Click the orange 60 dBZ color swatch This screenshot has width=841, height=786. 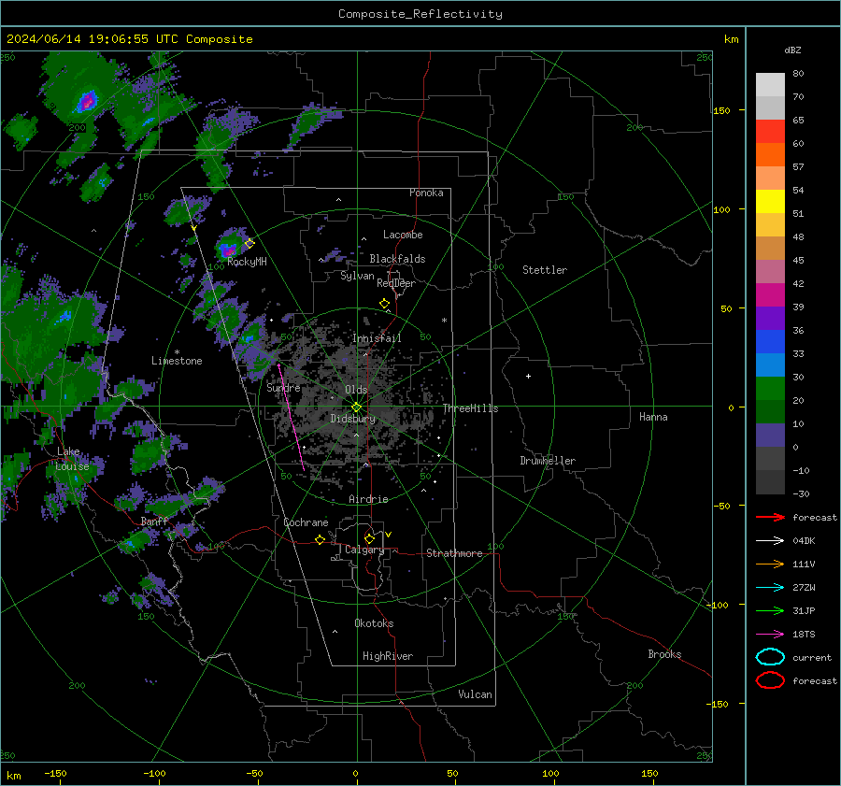pyautogui.click(x=770, y=155)
